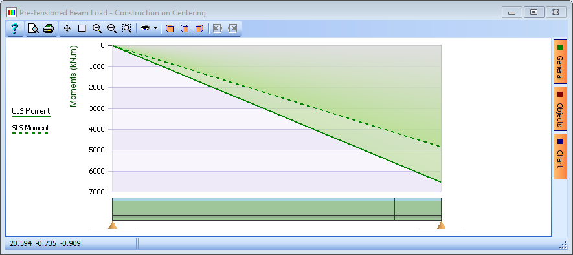Select the first orange cube view
Image resolution: width=573 pixels, height=255 pixels.
(170, 28)
